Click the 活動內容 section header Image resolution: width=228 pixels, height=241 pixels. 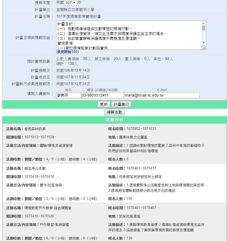pyautogui.click(x=114, y=120)
